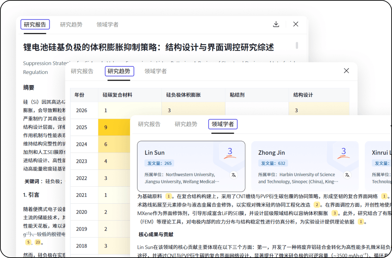Open 研究报告 tab in the front scholars panel
The height and width of the screenshot is (258, 392).
pos(149,124)
